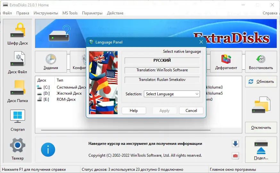
Task: Click the globe icon in Language Panel title
Action: pos(91,42)
